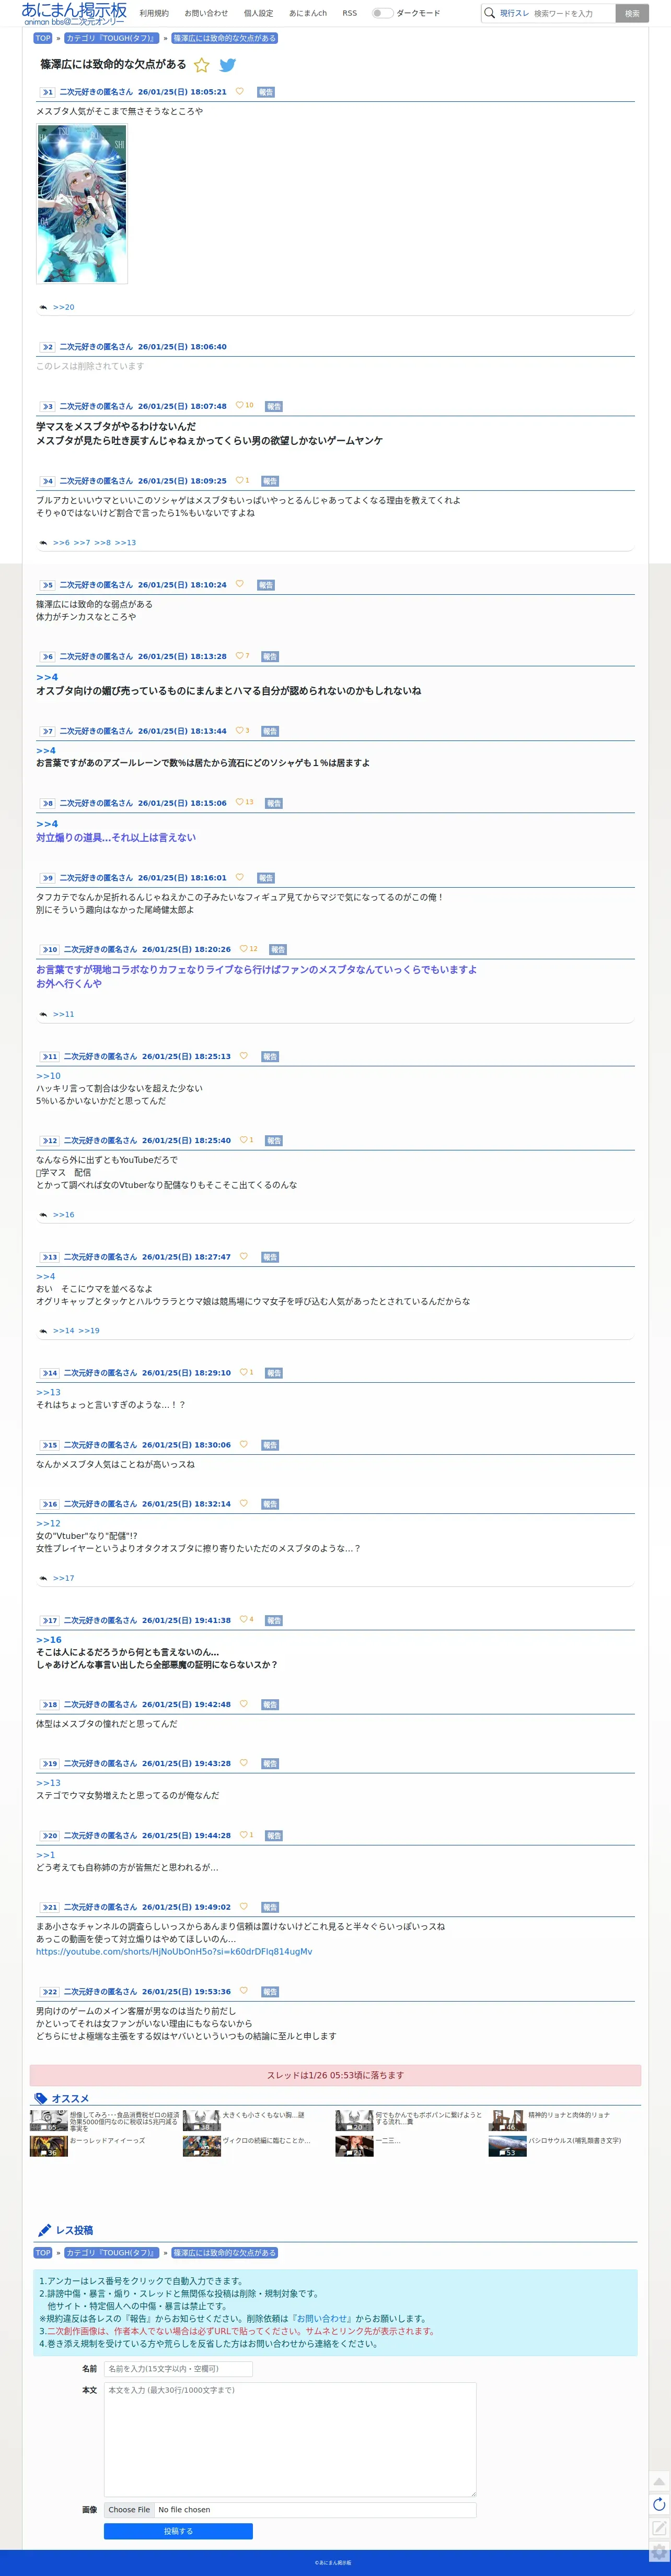The width and height of the screenshot is (671, 2576).
Task: Click reply arrow icon under post 4
Action: [43, 543]
